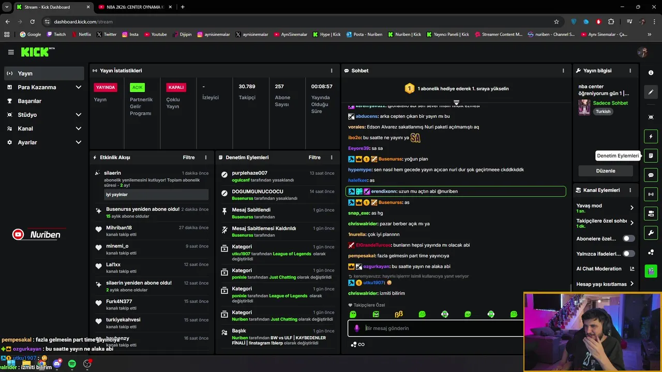Click the Discord icon in the taskbar
This screenshot has height=372, width=662.
click(x=57, y=364)
